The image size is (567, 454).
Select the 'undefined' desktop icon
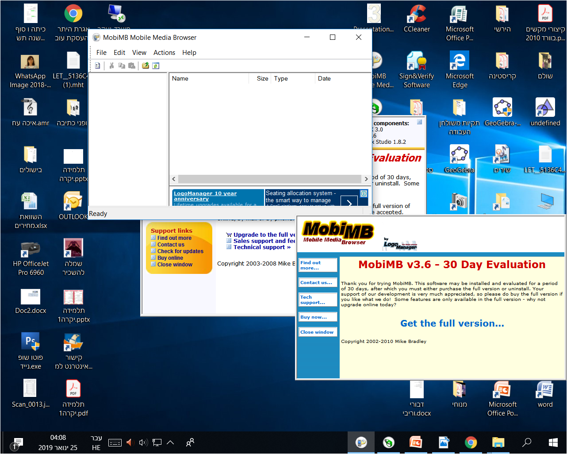tap(545, 112)
